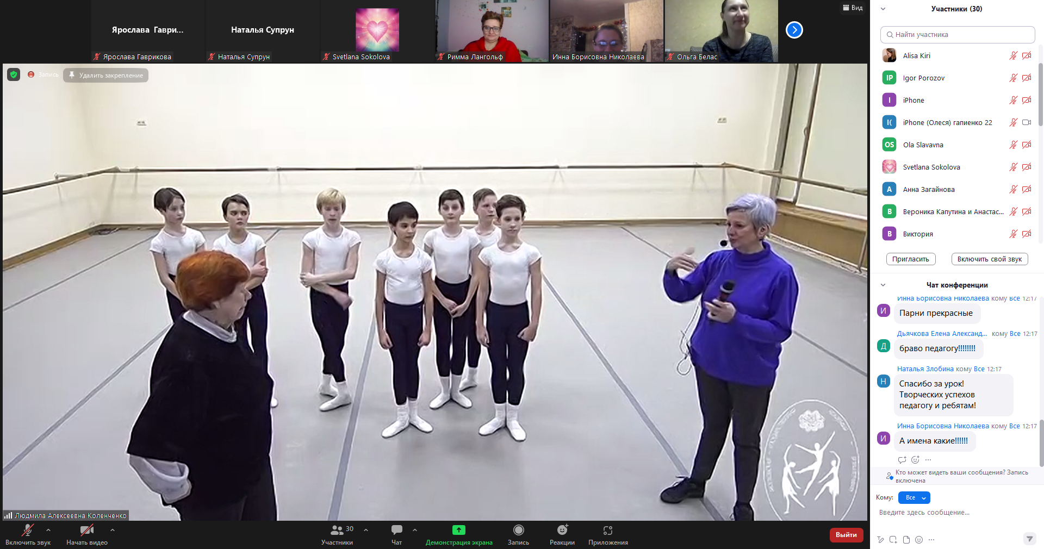Open the recipient dropdown labeled Все
1044x549 pixels.
[x=914, y=497]
